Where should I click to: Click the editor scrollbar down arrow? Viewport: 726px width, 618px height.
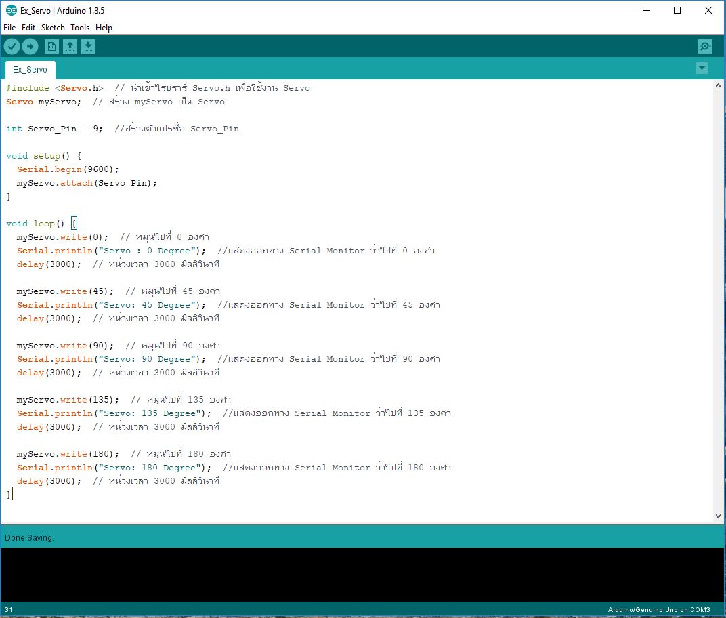719,516
